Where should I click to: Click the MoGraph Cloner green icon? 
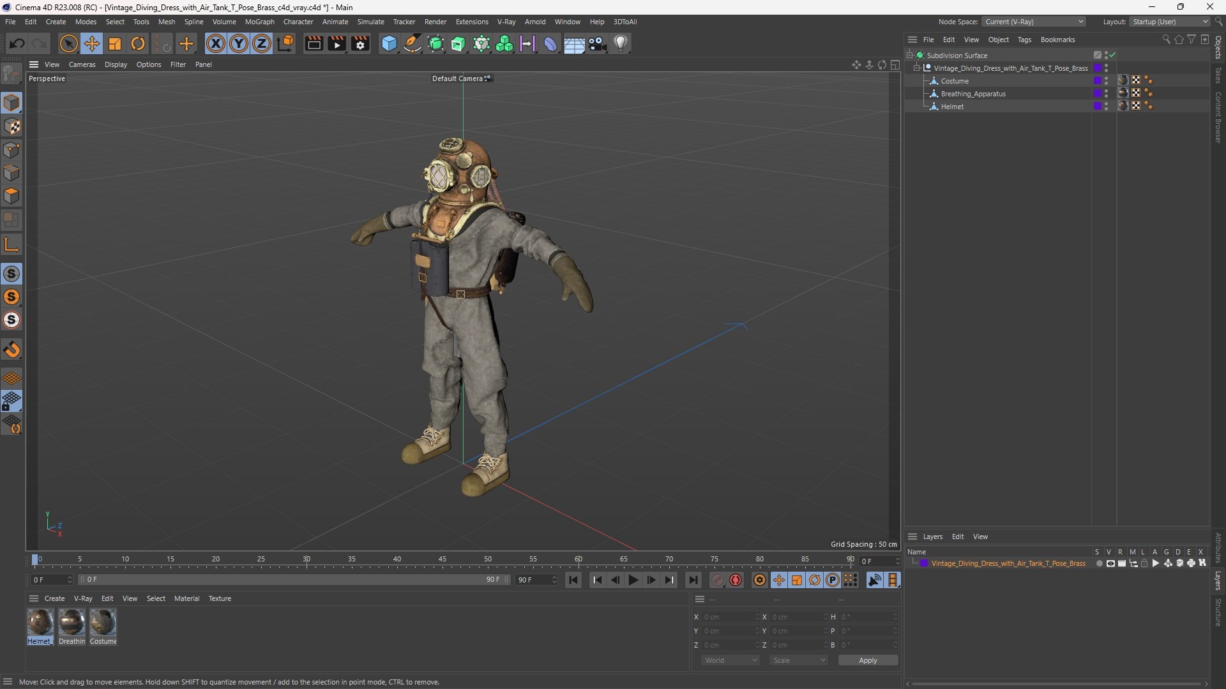pyautogui.click(x=504, y=43)
